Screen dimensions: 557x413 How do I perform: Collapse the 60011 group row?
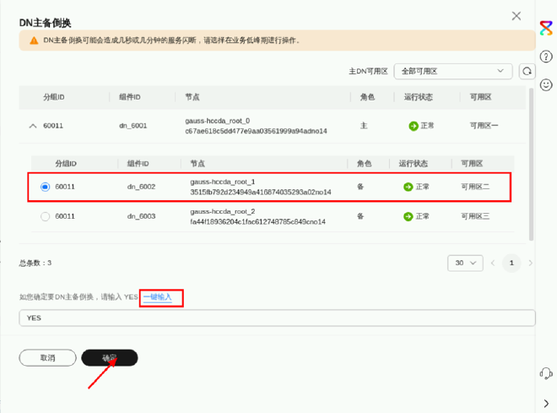click(x=33, y=126)
